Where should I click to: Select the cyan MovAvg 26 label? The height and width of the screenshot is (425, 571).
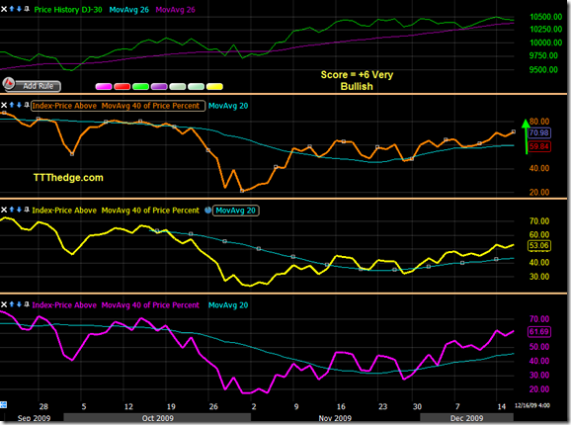128,10
